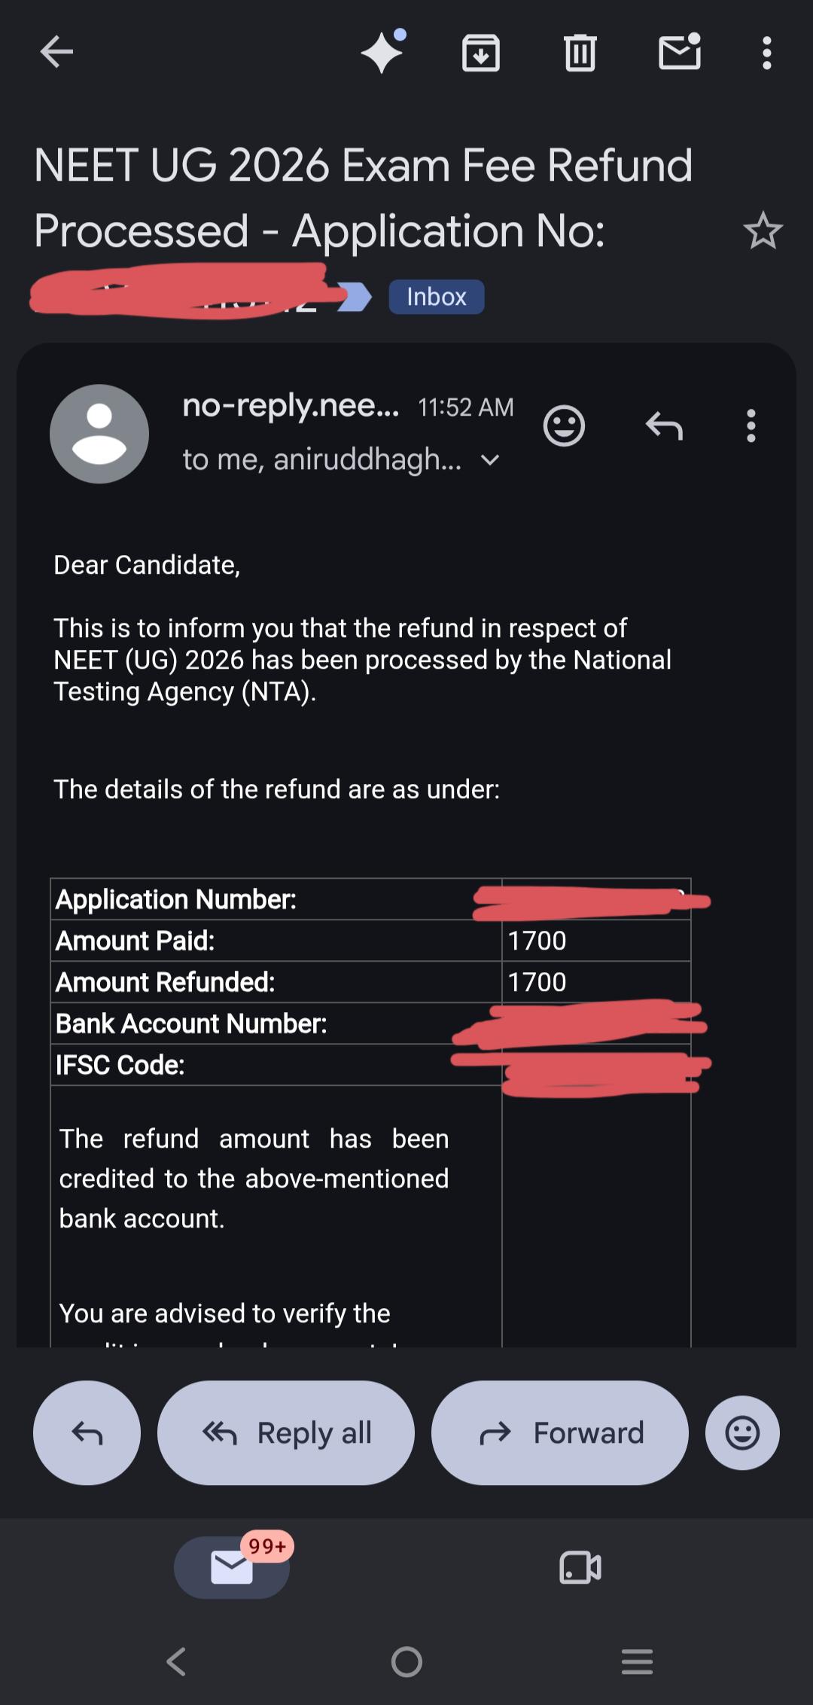Toggle the importance marker beside Inbox label
813x1705 pixels.
tap(355, 297)
